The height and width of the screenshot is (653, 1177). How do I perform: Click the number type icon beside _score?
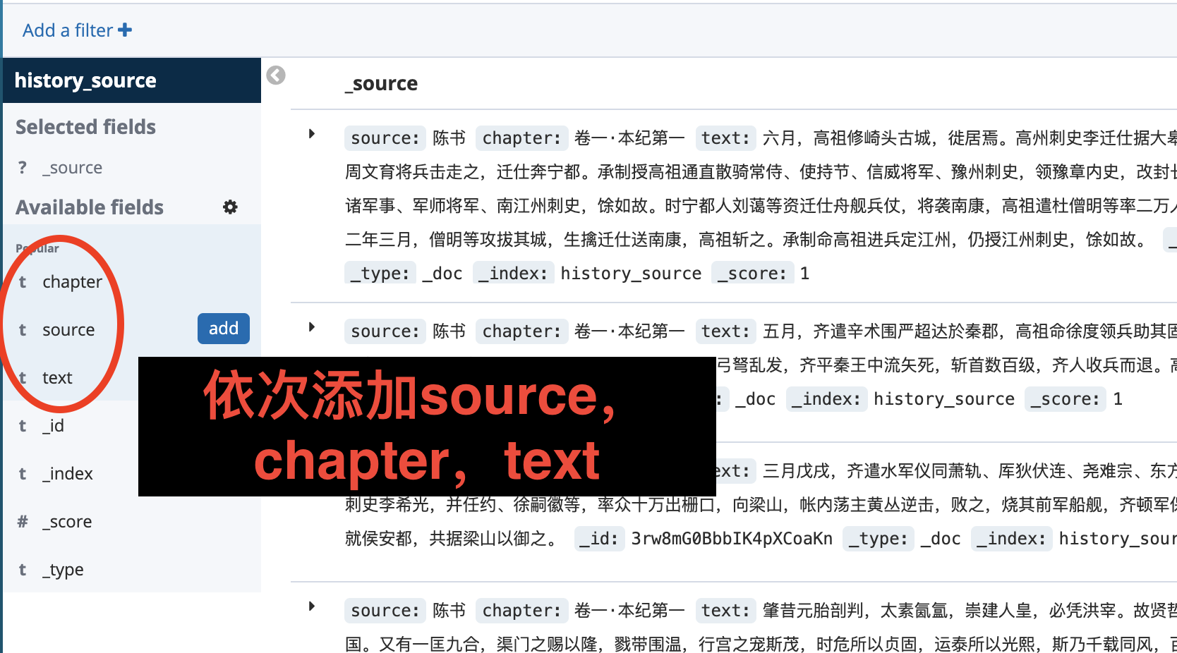(23, 522)
